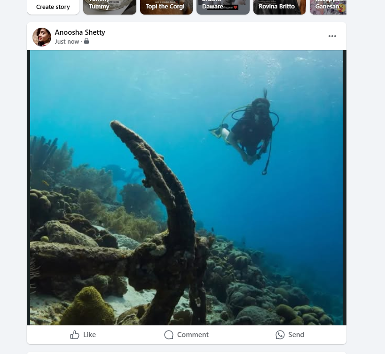Click the Like text label

(89, 335)
